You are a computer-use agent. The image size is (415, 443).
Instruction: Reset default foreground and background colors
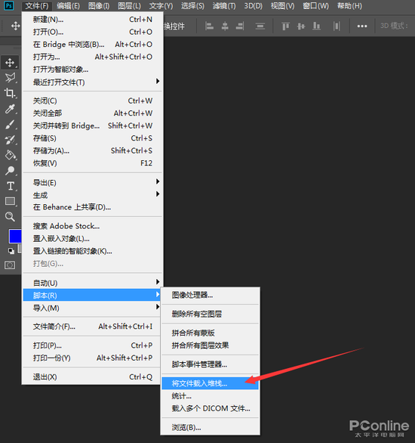(x=11, y=250)
